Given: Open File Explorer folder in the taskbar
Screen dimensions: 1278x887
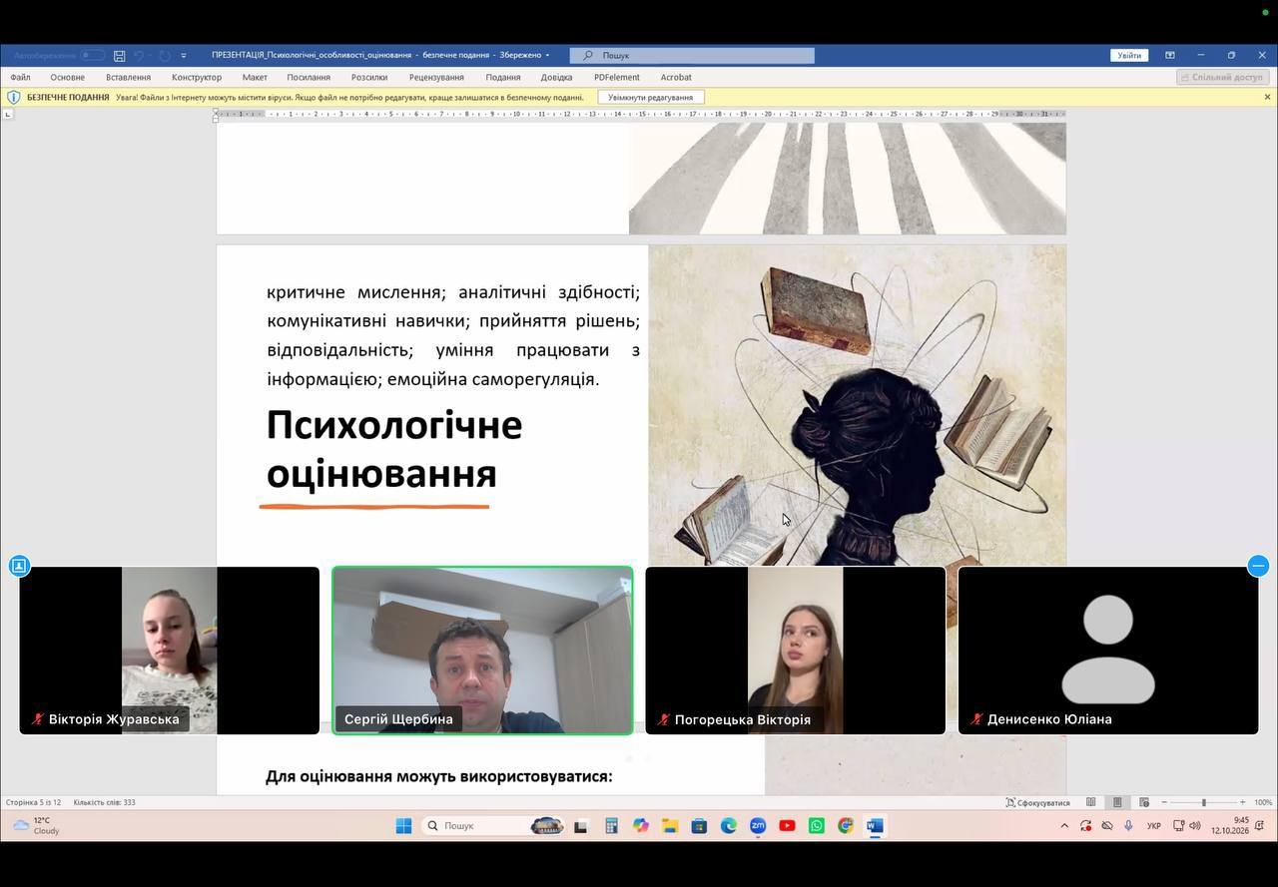Looking at the screenshot, I should 670,825.
